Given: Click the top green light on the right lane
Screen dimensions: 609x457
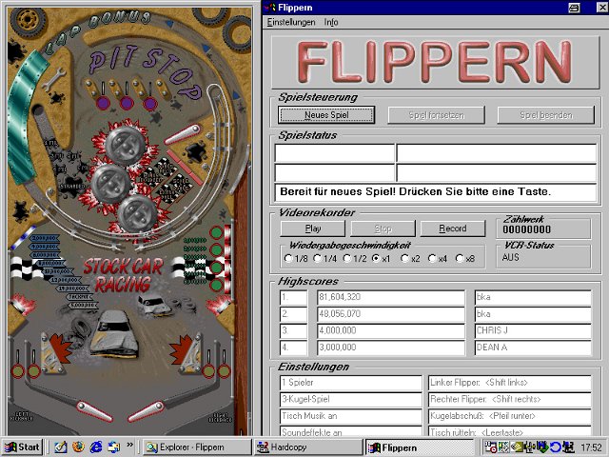Looking at the screenshot, I should click(216, 233).
